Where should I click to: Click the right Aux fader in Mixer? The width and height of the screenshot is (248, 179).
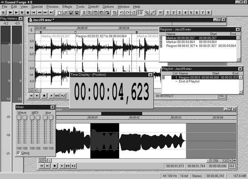coord(51,118)
